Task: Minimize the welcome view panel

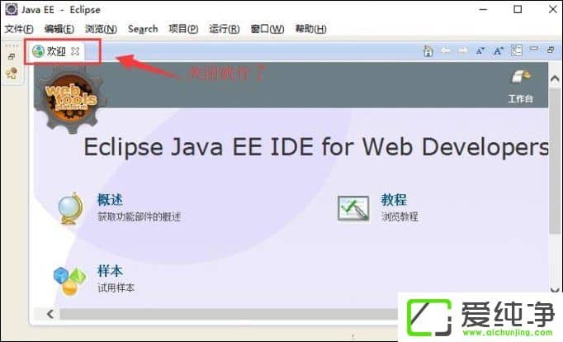Action: (534, 49)
